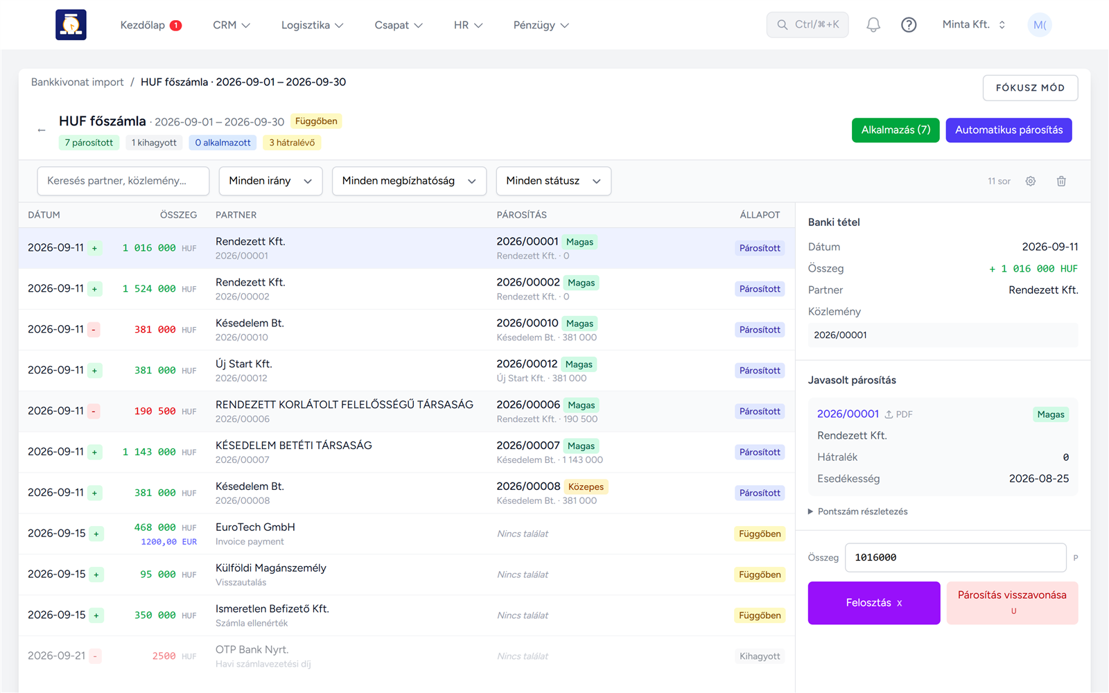Click the Közepes confidence badge
This screenshot has width=1109, height=693.
[x=586, y=486]
